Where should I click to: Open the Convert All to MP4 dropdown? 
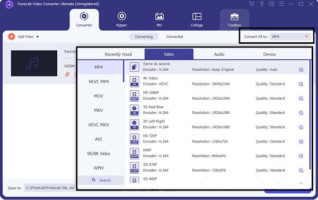[290, 36]
